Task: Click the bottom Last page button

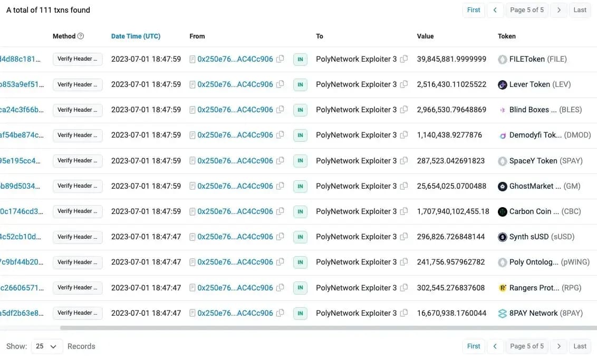Action: click(x=580, y=346)
